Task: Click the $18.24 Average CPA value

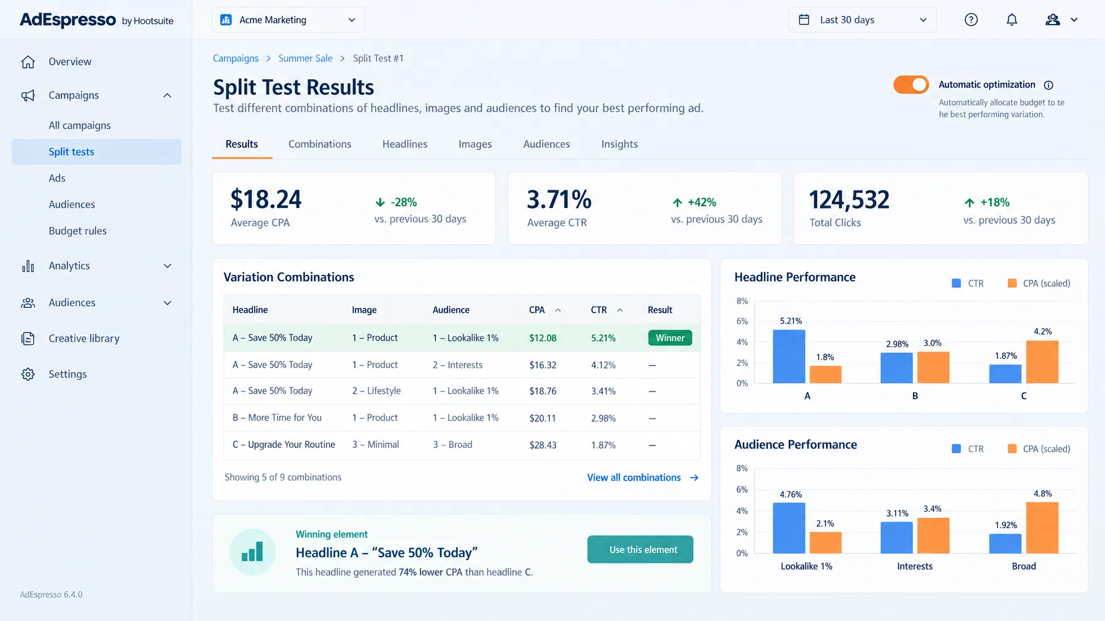Action: pos(266,200)
